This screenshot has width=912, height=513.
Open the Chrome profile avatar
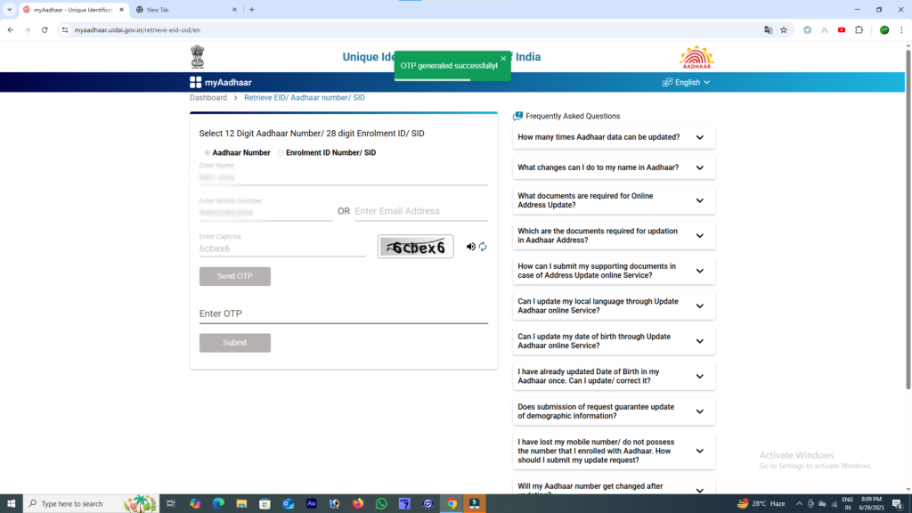click(x=884, y=30)
